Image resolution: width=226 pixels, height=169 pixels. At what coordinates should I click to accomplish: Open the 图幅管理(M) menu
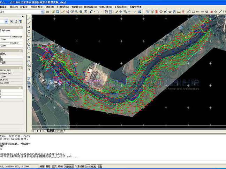click(136, 7)
